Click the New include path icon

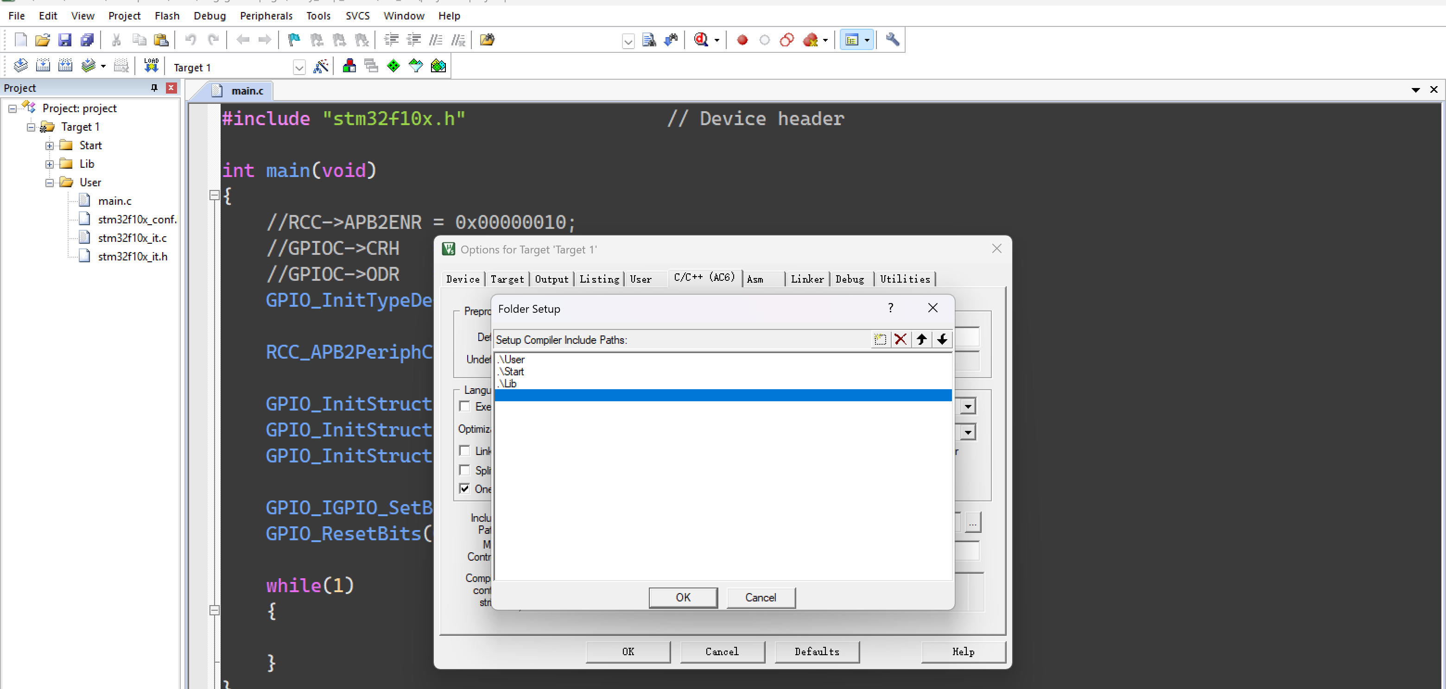(x=880, y=340)
